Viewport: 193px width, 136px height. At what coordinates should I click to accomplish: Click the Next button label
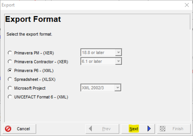point(134,128)
